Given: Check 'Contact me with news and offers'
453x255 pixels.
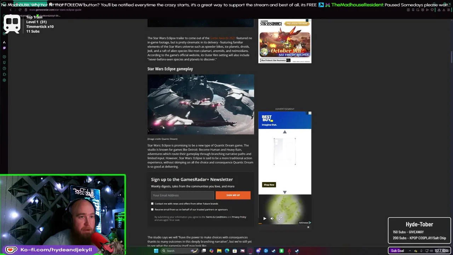Looking at the screenshot, I should pos(152,204).
